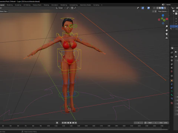Open the Texture Paint workspace tab
This screenshot has height=133, width=178.
click(x=37, y=5)
